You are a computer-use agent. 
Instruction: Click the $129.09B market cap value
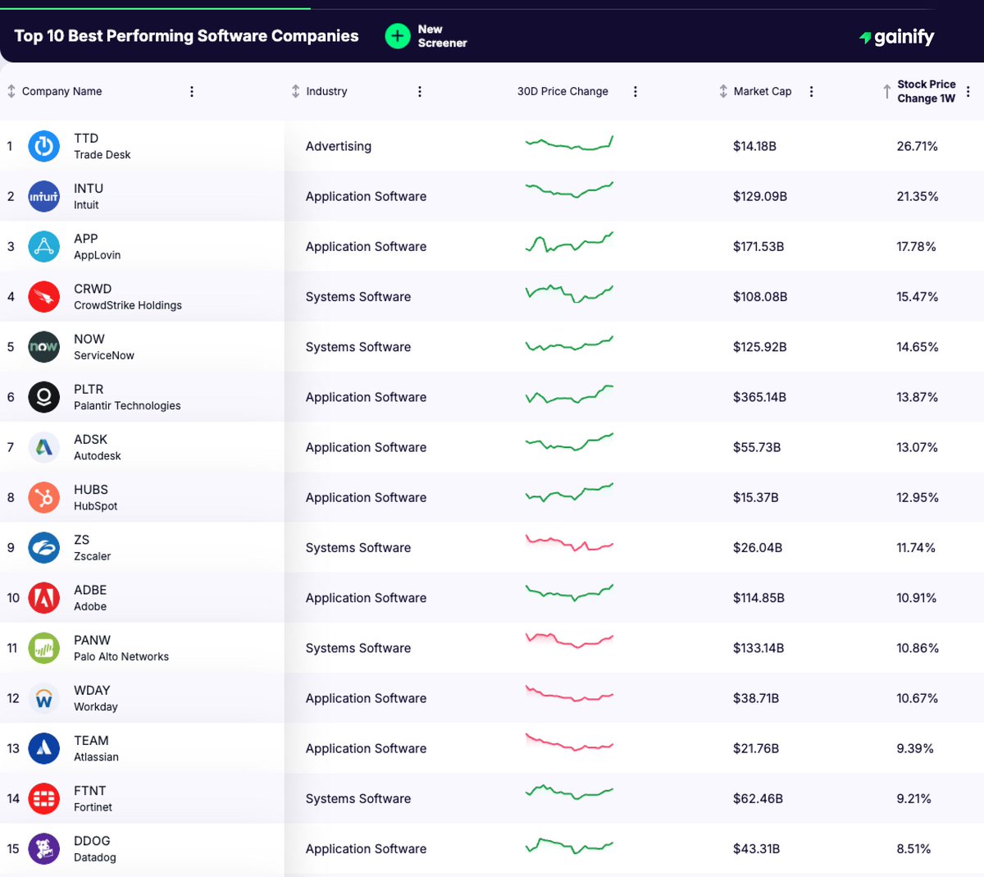760,196
